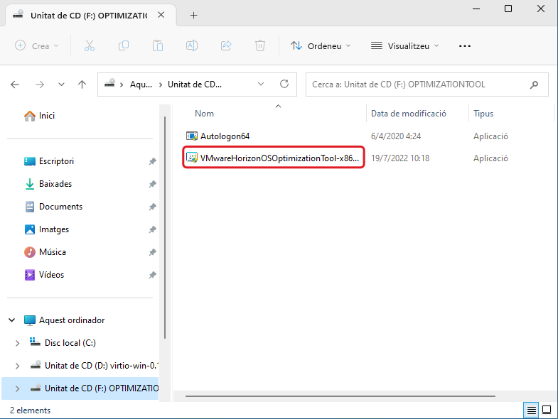Open the Ordeneu sort dropdown

point(321,45)
